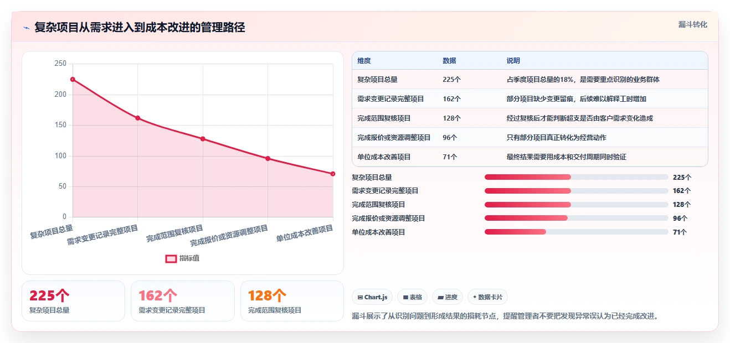Click the chart x-axis label 完成报价或资源调整项目

229,235
